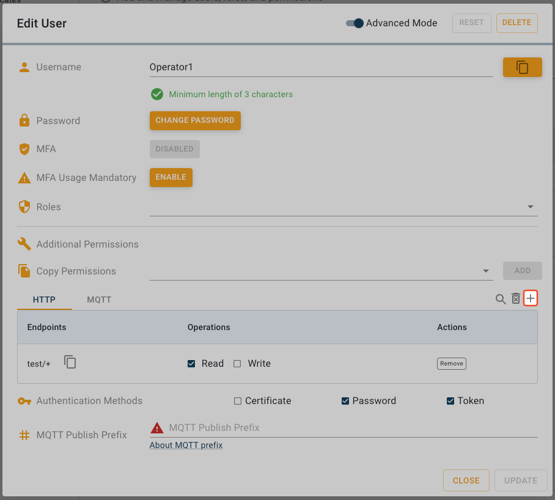Screen dimensions: 555x500
Task: Click the warning triangle beside MFA Usage Mandatory
Action: click(x=24, y=178)
